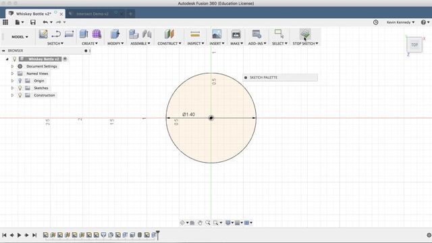Select the Whiskey Bottle v2 document tab
This screenshot has width=432, height=243.
click(34, 13)
